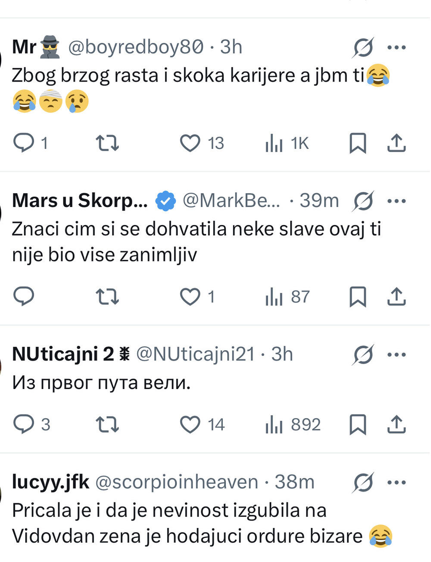
Task: Open the NUticajni 2 profile name
Action: click(63, 354)
